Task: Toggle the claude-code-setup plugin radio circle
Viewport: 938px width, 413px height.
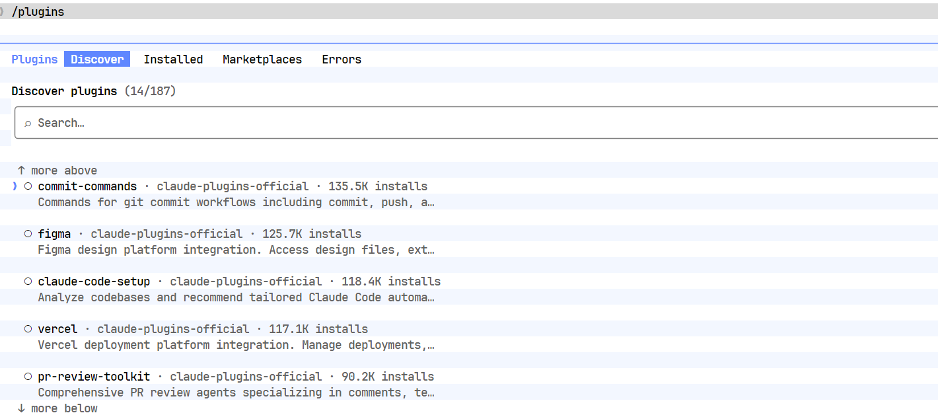Action: point(28,282)
